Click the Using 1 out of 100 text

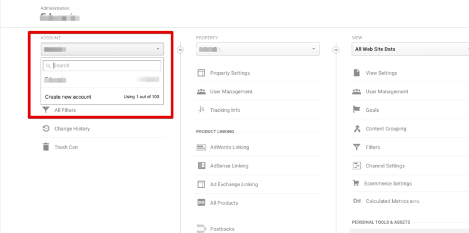click(x=141, y=97)
